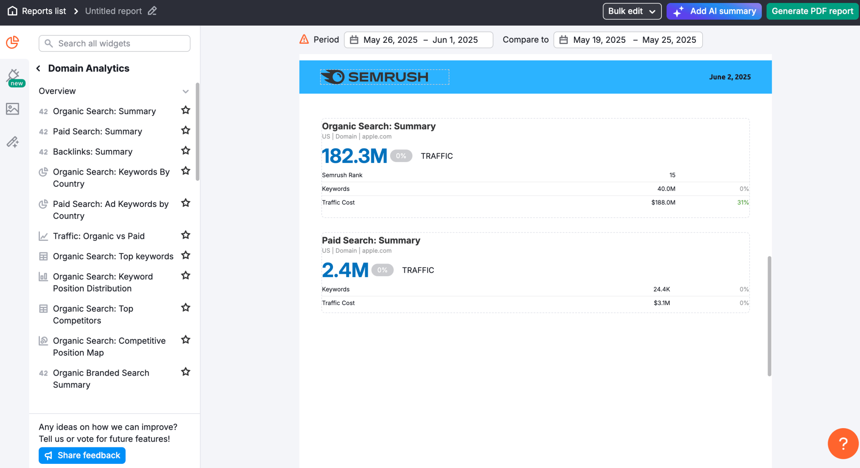Star the Traffic: Organic vs Paid widget
Viewport: 860px width, 468px height.
pyautogui.click(x=185, y=235)
